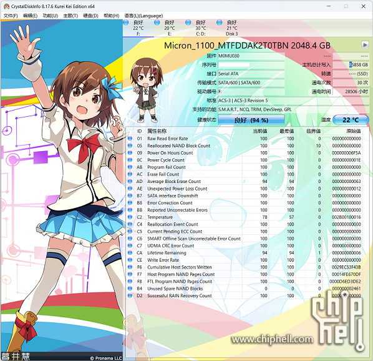Viewport: 373px width, 361px height.
Task: Click the 良好 (94 %) health status button
Action: point(251,120)
